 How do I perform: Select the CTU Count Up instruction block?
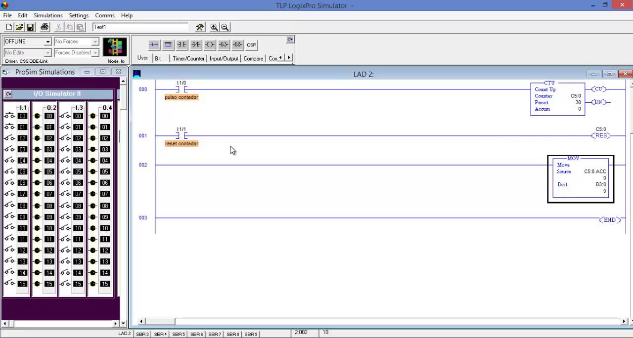click(x=557, y=98)
